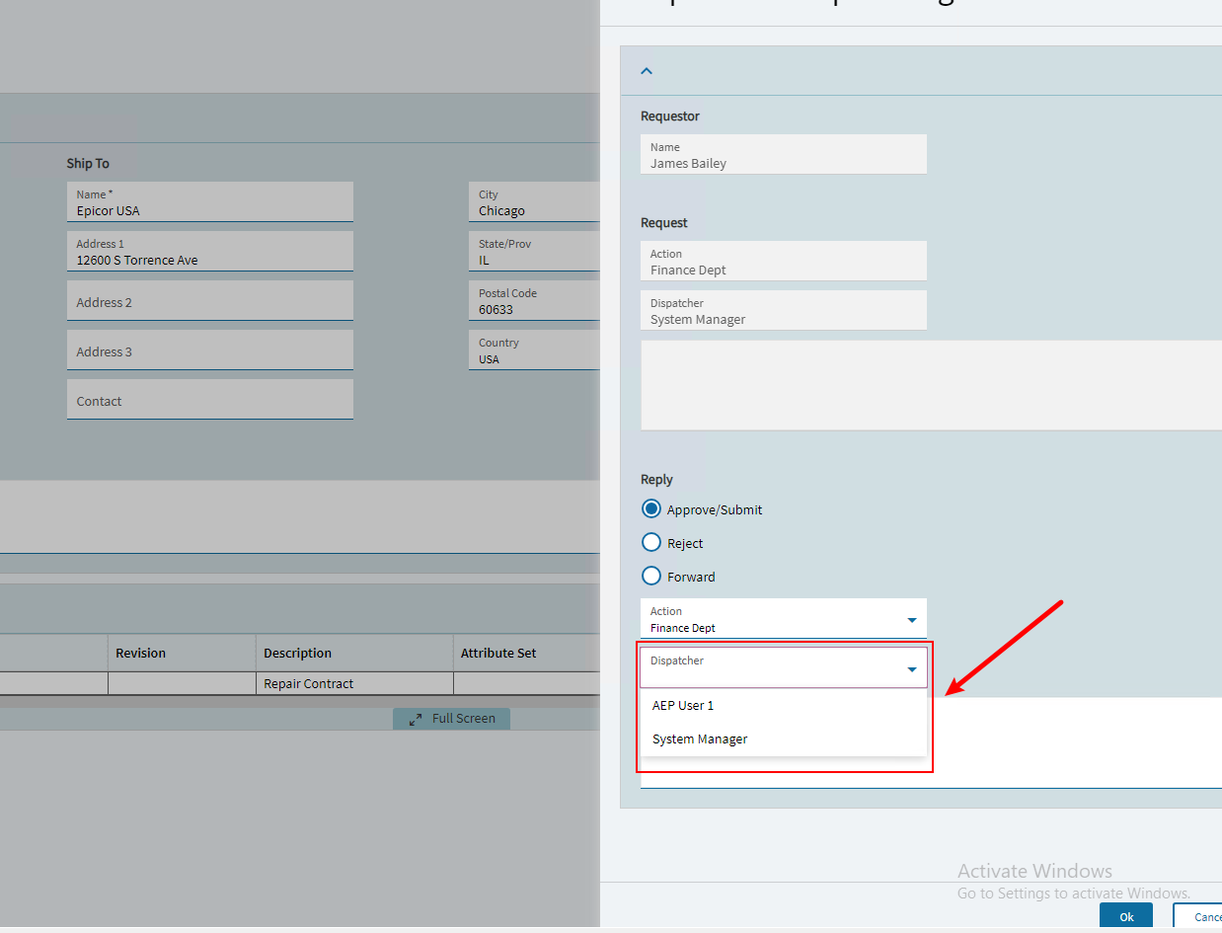Screen dimensions: 1222x933
Task: Click the Ship To Name field Epicor USA
Action: click(210, 202)
